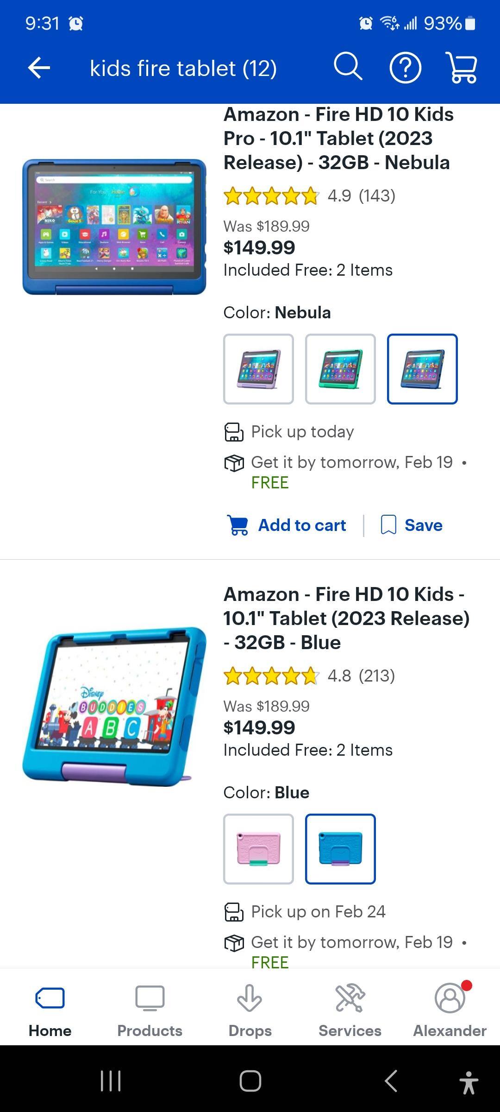Tap Add to cart for Nebula tablet
The width and height of the screenshot is (500, 1112).
click(x=287, y=525)
